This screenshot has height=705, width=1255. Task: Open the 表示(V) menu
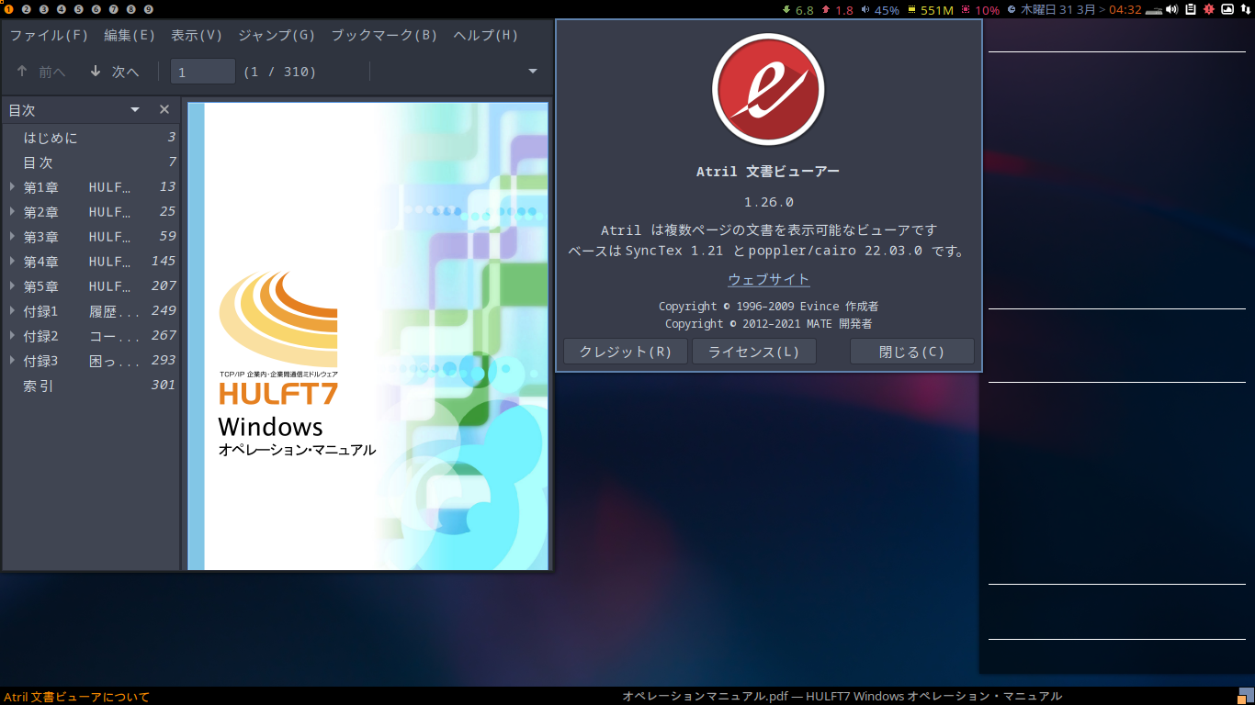(x=197, y=36)
